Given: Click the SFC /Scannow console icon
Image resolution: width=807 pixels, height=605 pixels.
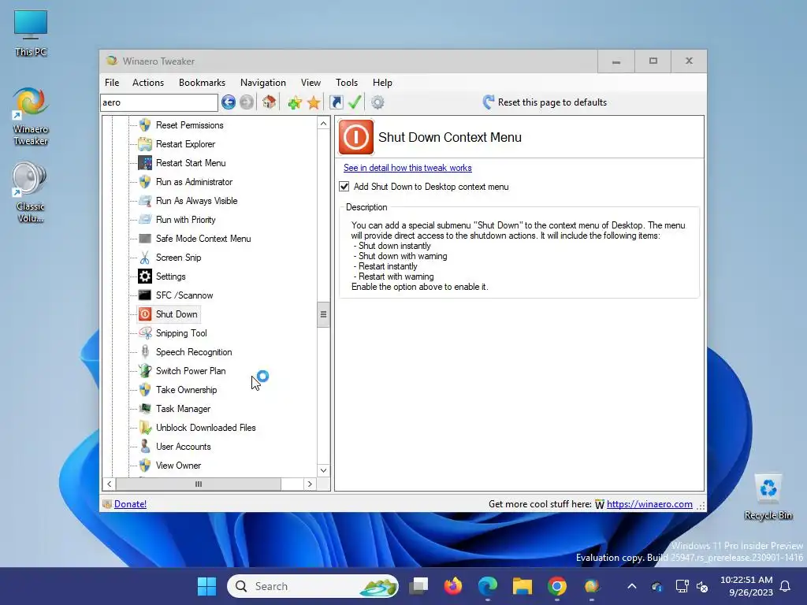Looking at the screenshot, I should [x=145, y=295].
